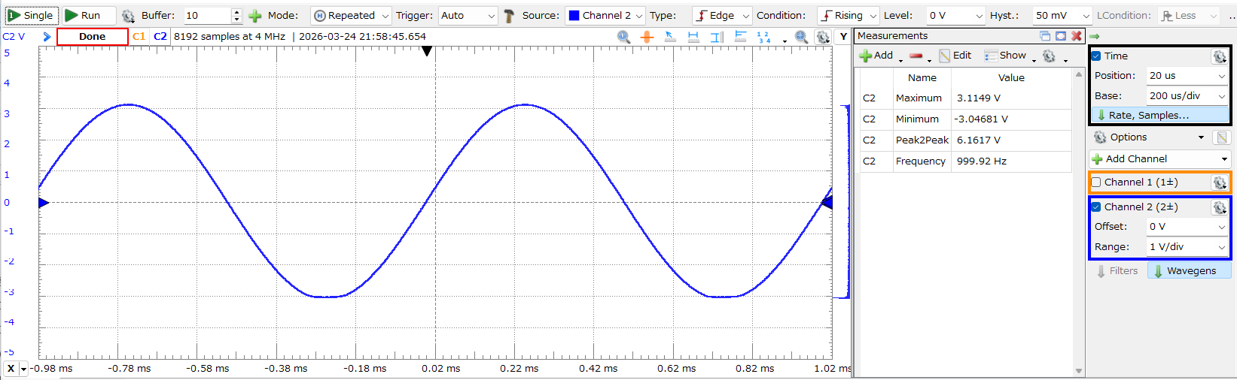Screen dimensions: 1237x380
Task: Open Channel 2 gear settings icon
Action: [1219, 207]
